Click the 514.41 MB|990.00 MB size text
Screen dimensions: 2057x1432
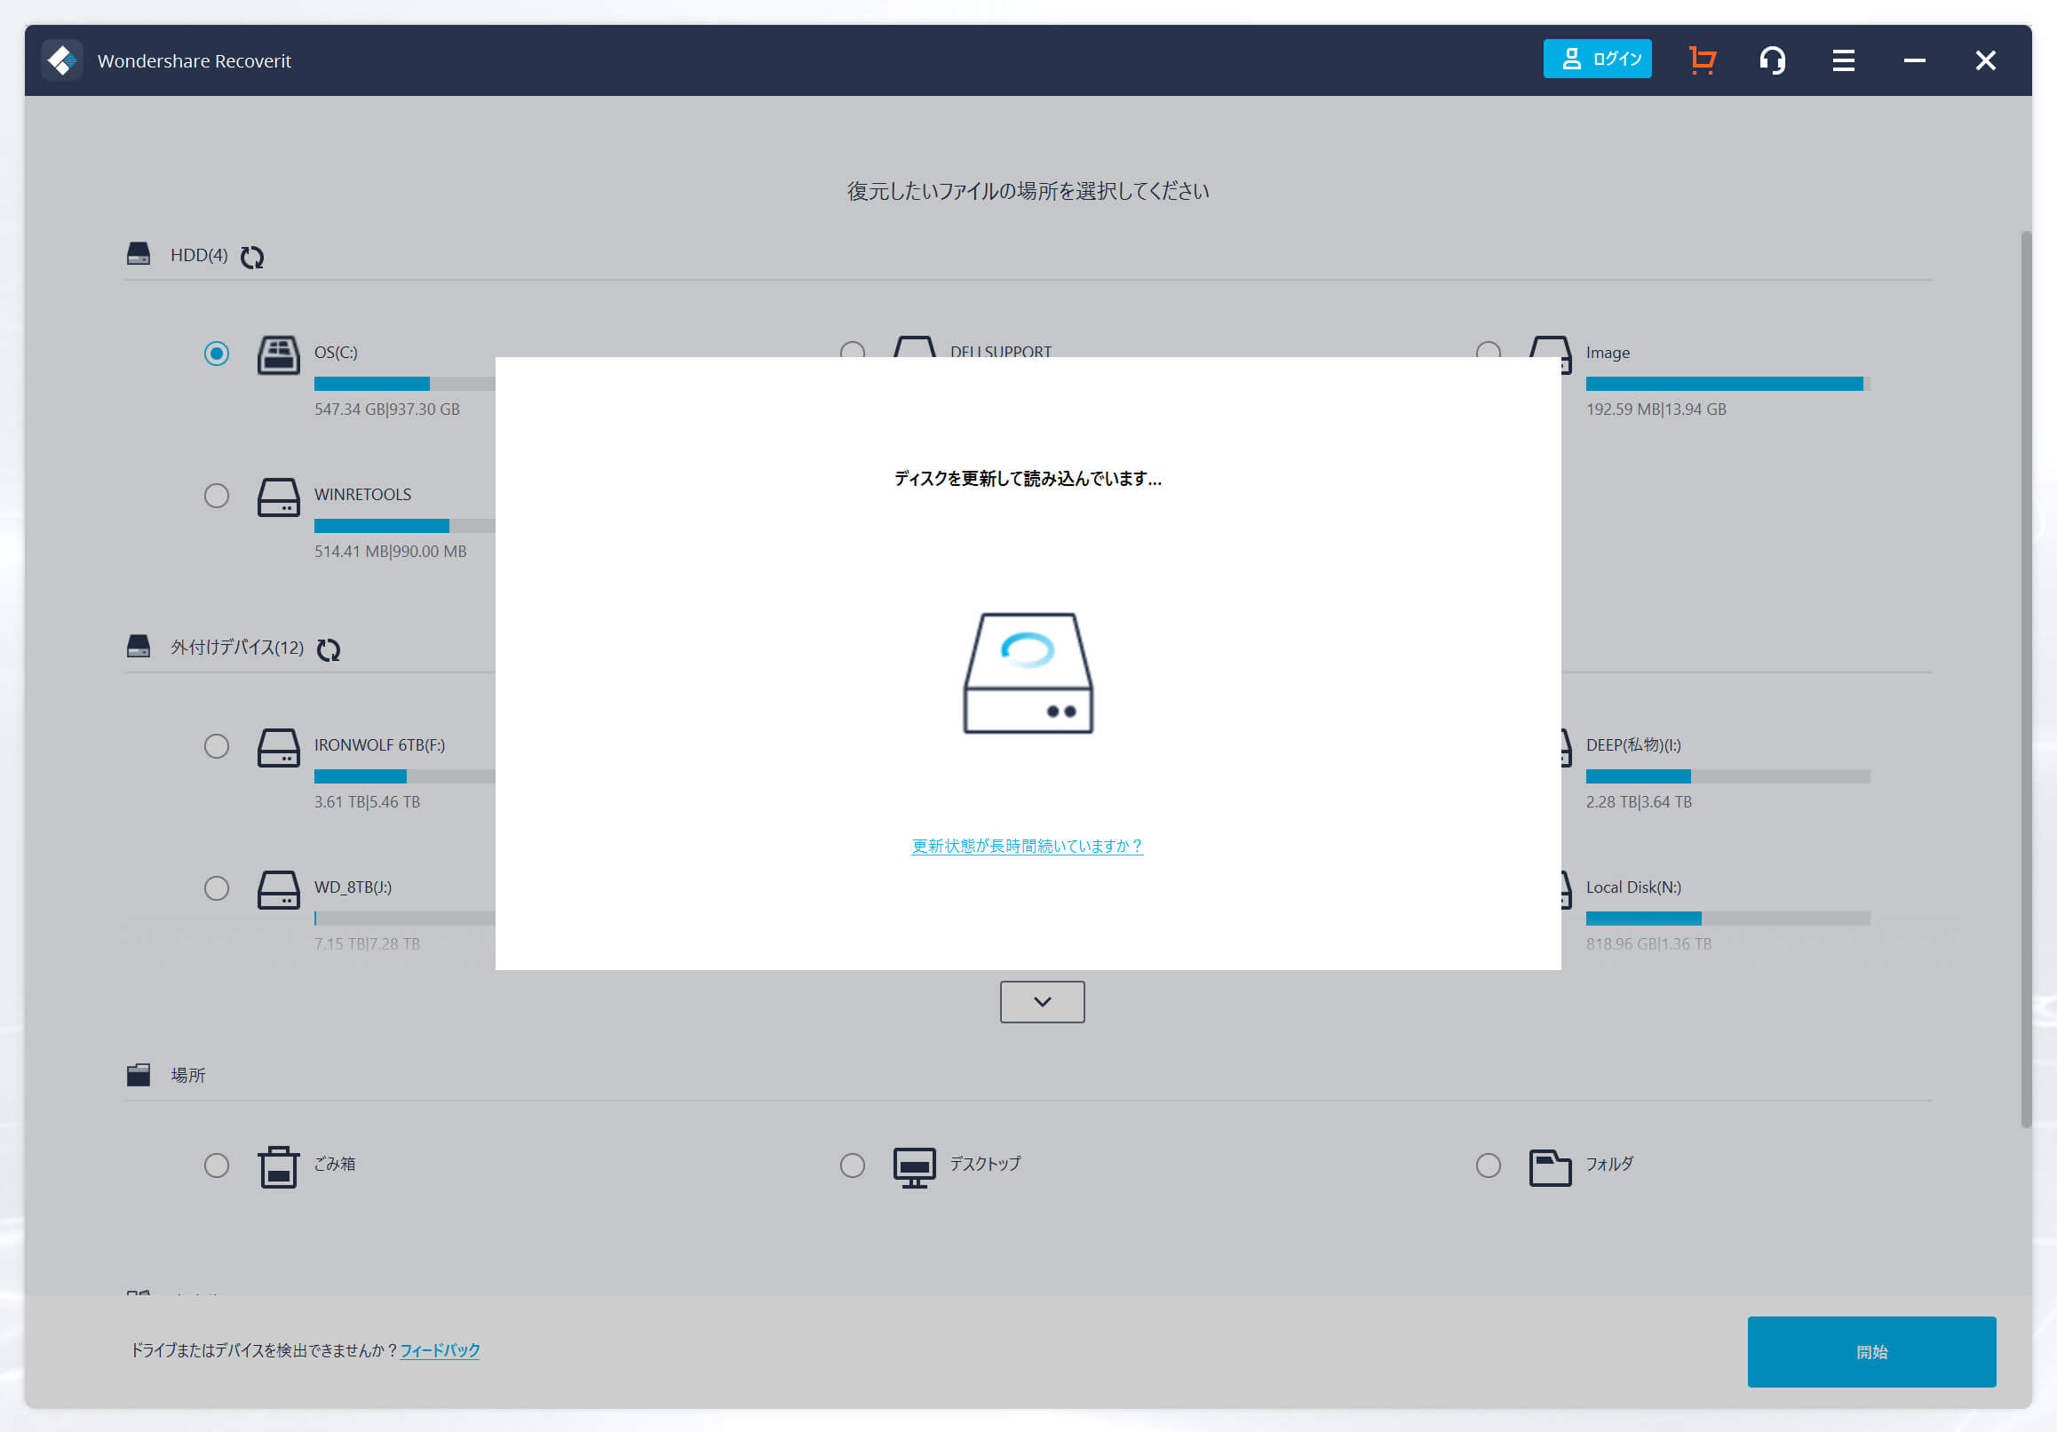391,552
